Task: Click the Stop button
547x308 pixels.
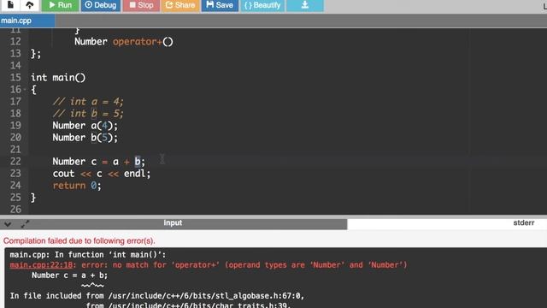Action: click(x=141, y=5)
